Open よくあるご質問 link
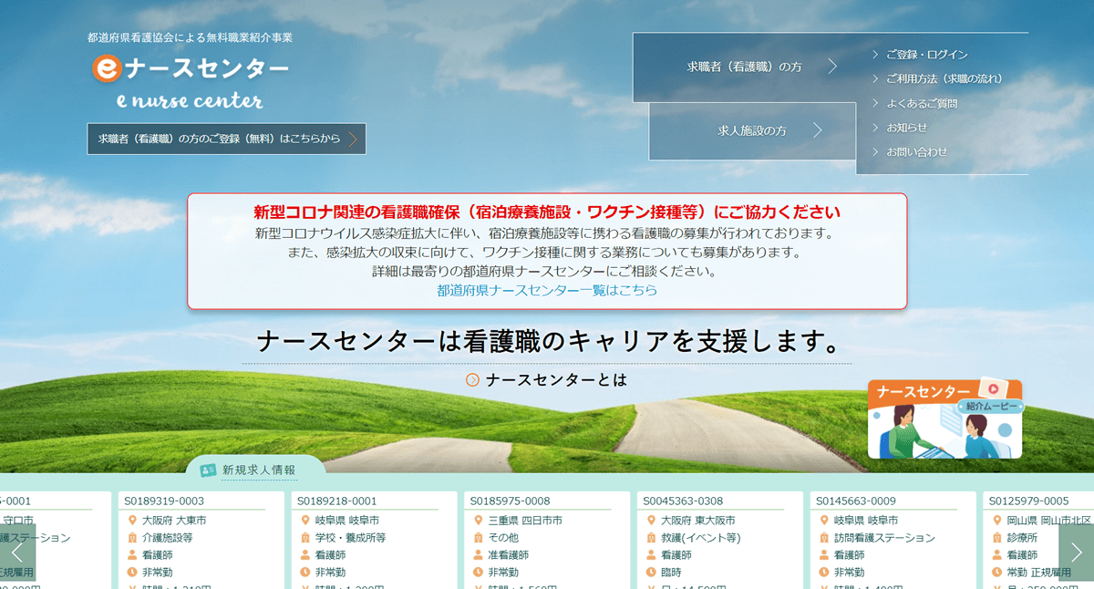The image size is (1094, 589). (x=921, y=104)
